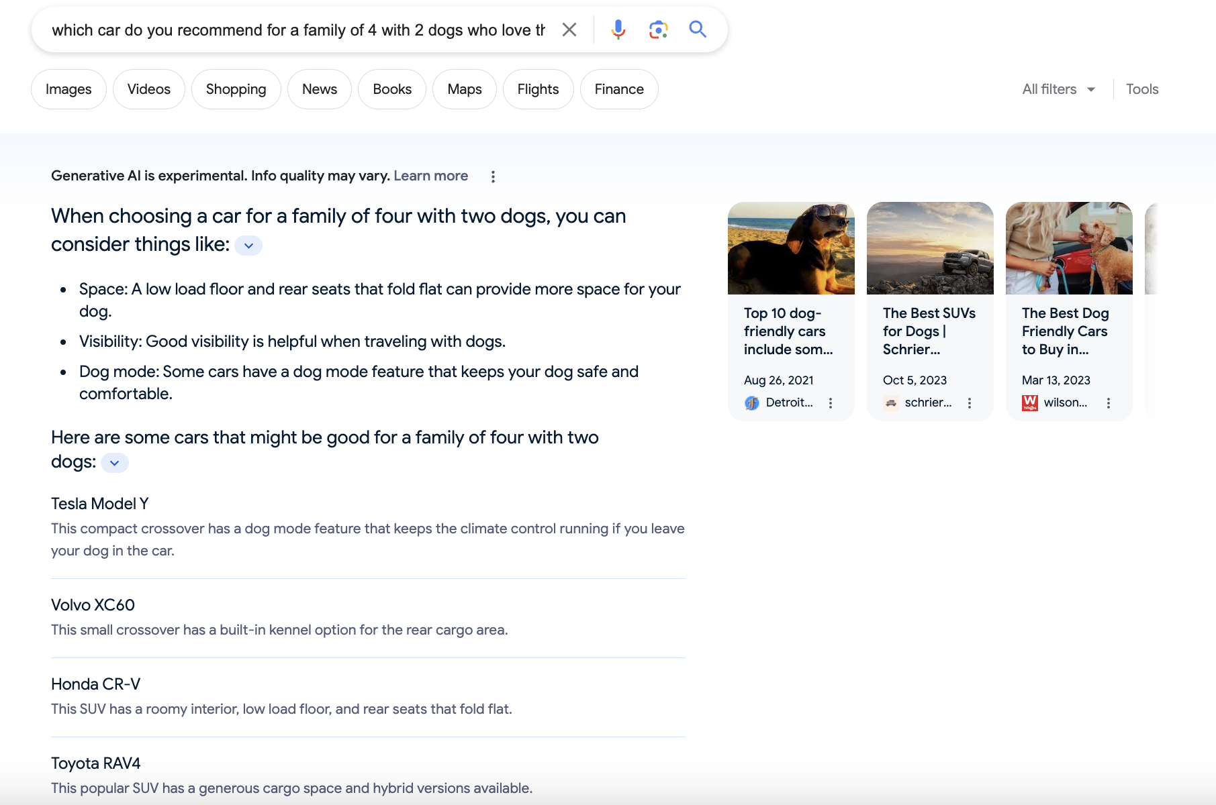Click the search query input field

(x=299, y=30)
